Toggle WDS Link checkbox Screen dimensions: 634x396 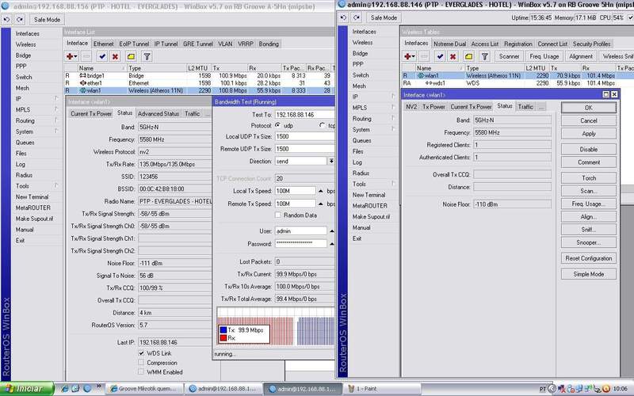pyautogui.click(x=141, y=353)
